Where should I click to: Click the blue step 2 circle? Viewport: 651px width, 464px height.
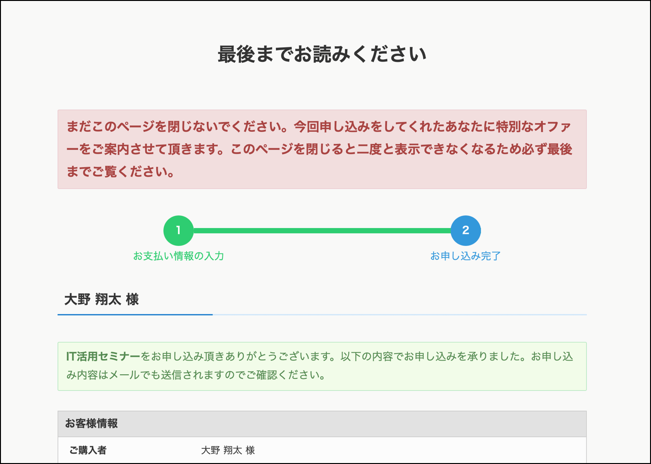465,231
